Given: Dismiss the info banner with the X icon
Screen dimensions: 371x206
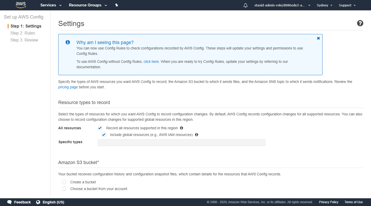Looking at the screenshot, I should tap(318, 38).
